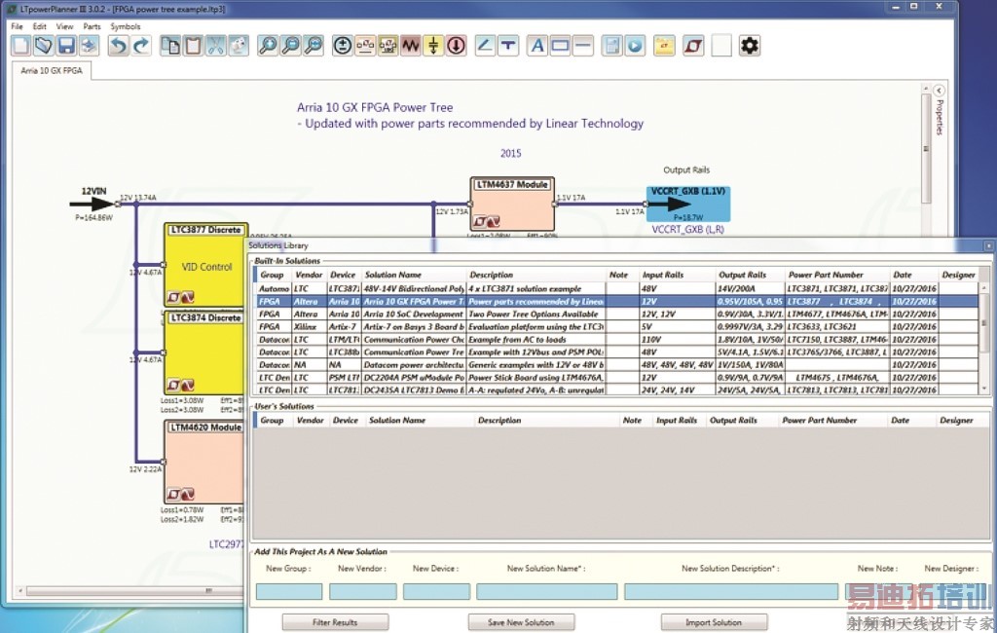Click the Filter Results button

point(335,622)
